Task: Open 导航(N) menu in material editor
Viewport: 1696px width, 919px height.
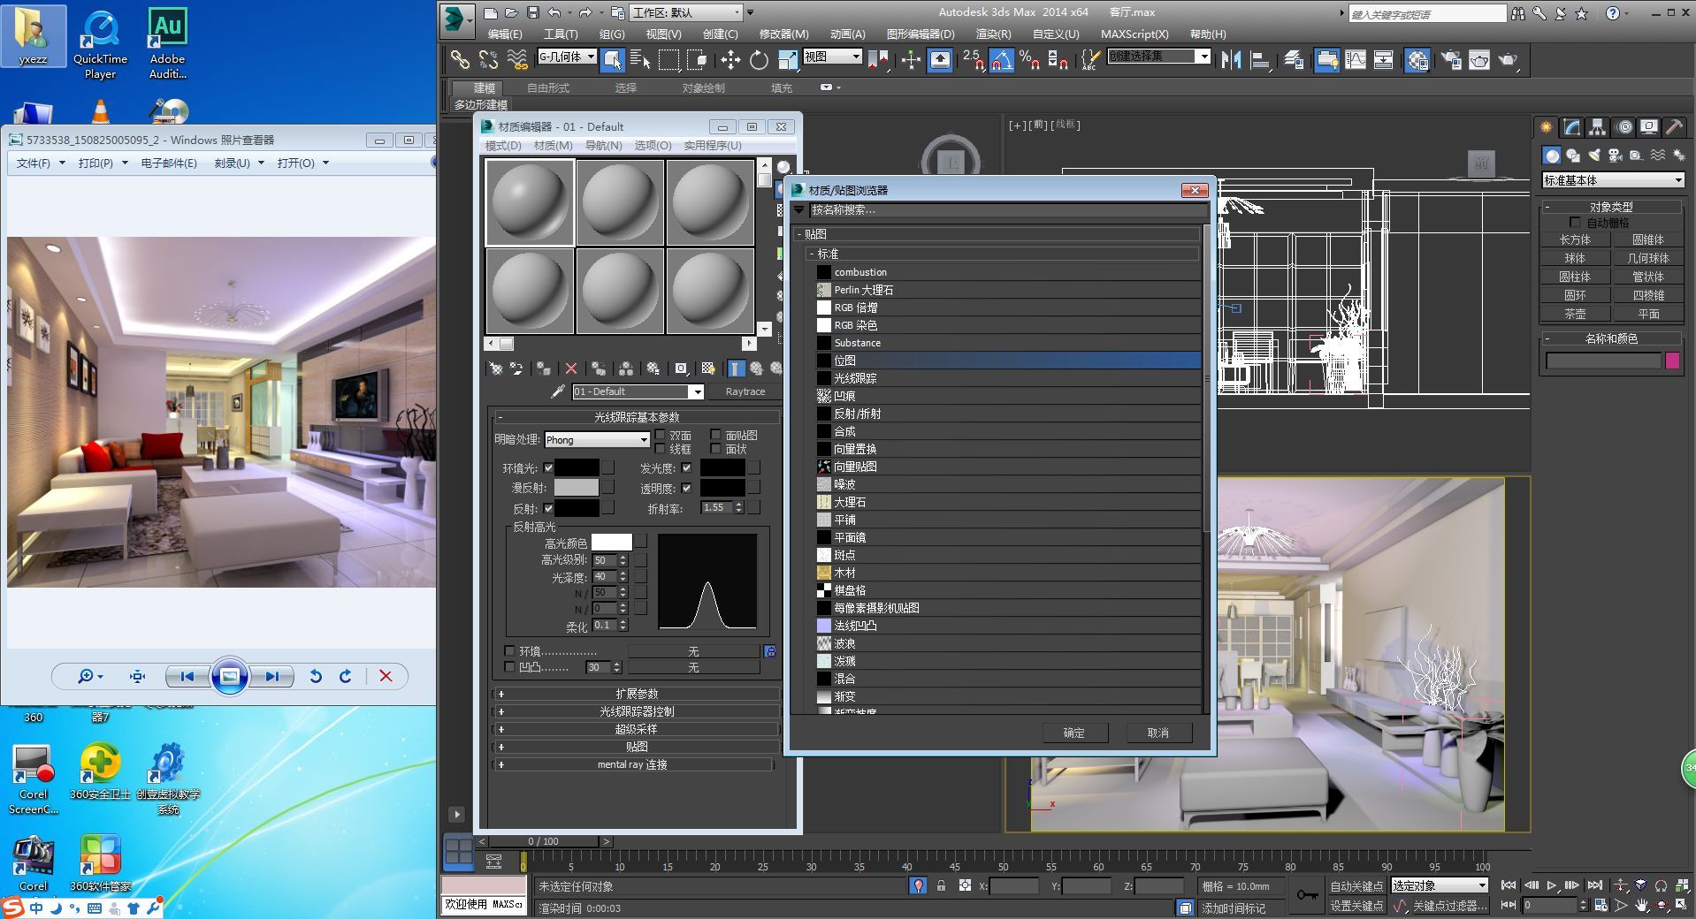Action: coord(603,145)
